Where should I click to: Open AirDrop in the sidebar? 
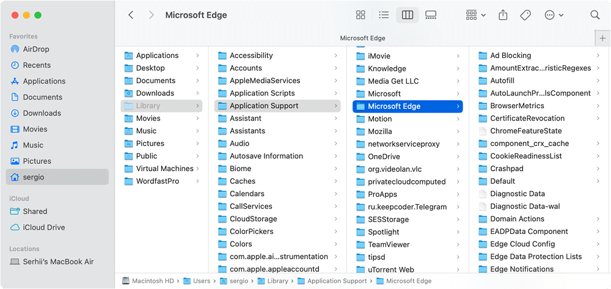pyautogui.click(x=57, y=49)
